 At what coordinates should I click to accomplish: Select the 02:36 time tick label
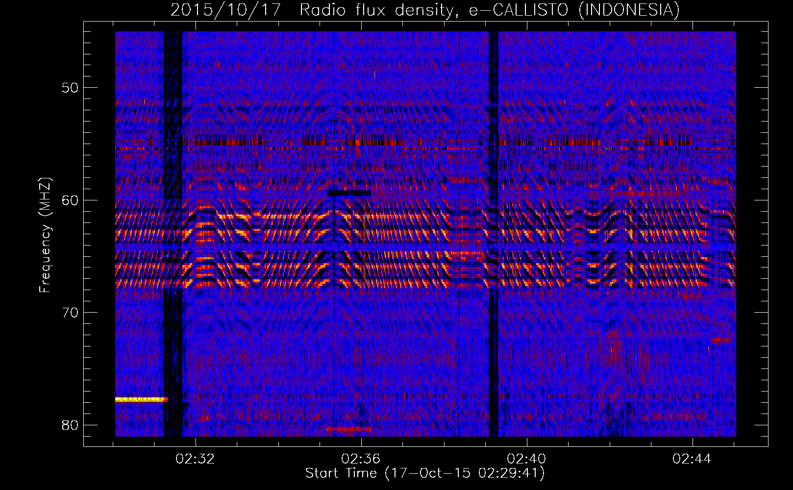tap(361, 459)
